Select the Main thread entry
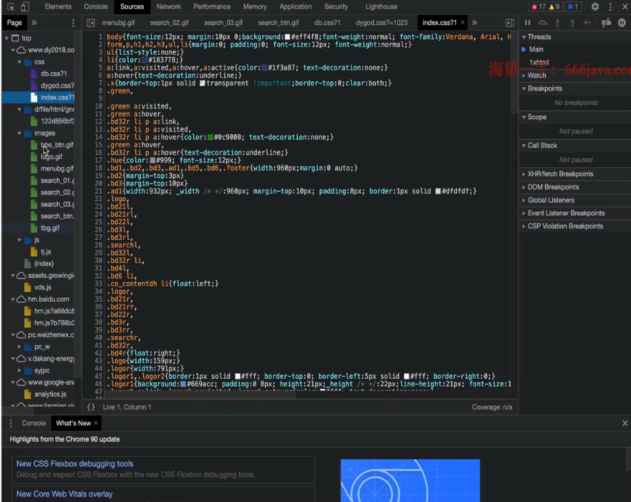Image resolution: width=631 pixels, height=502 pixels. (x=536, y=49)
